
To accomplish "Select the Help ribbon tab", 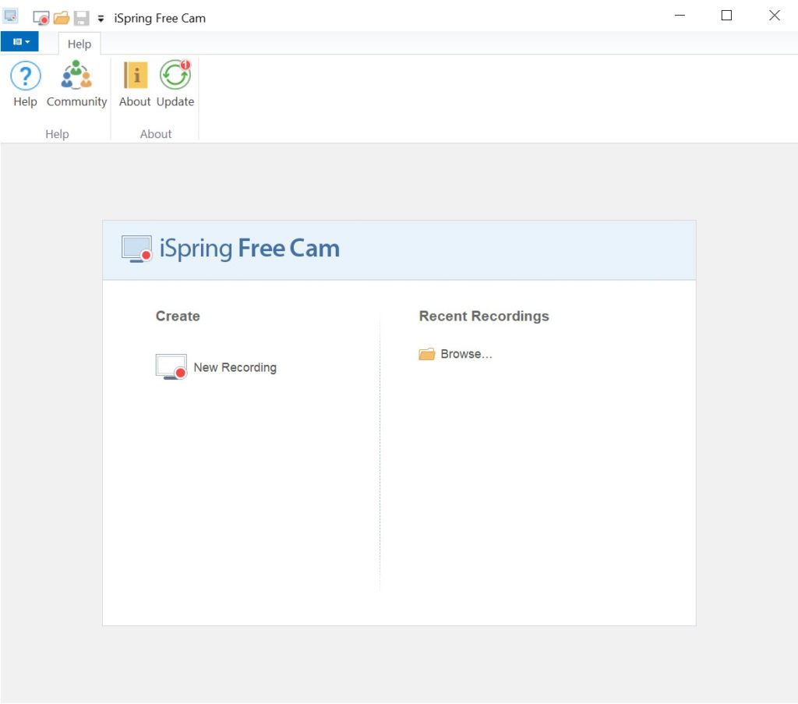I will pos(79,44).
